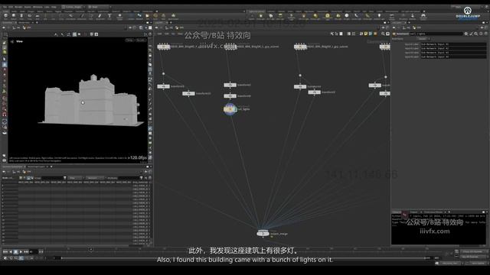Open the Assets menu
The image size is (490, 275).
pyautogui.click(x=28, y=7)
